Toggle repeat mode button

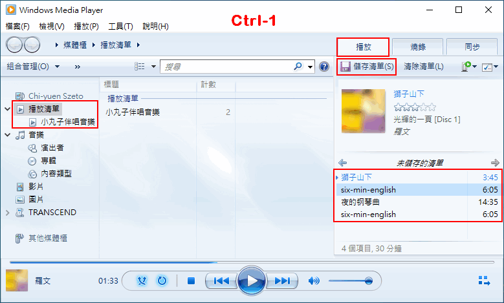tap(162, 281)
